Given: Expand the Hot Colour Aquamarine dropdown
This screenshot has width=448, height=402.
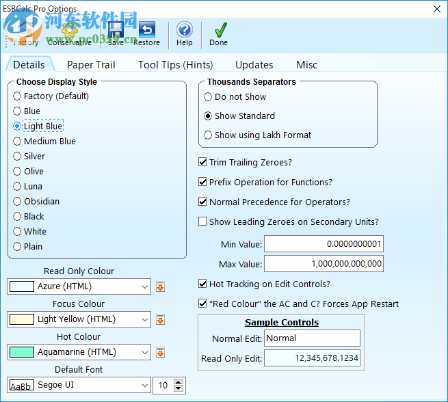Looking at the screenshot, I should [145, 352].
